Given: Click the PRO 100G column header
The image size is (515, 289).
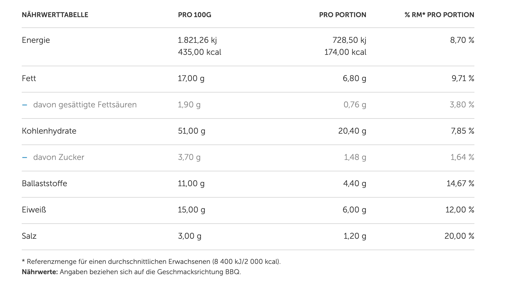Looking at the screenshot, I should pos(194,15).
